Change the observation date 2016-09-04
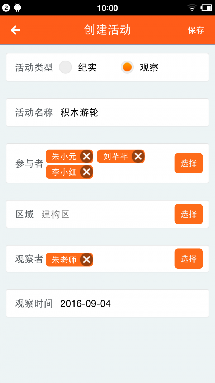This screenshot has height=383, width=215. pos(85,304)
